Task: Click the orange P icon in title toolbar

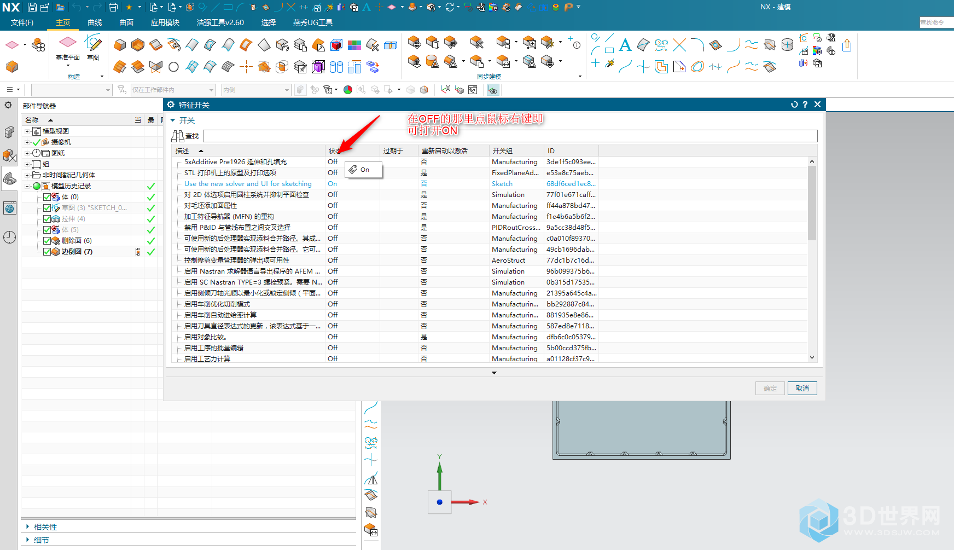Action: [x=569, y=7]
